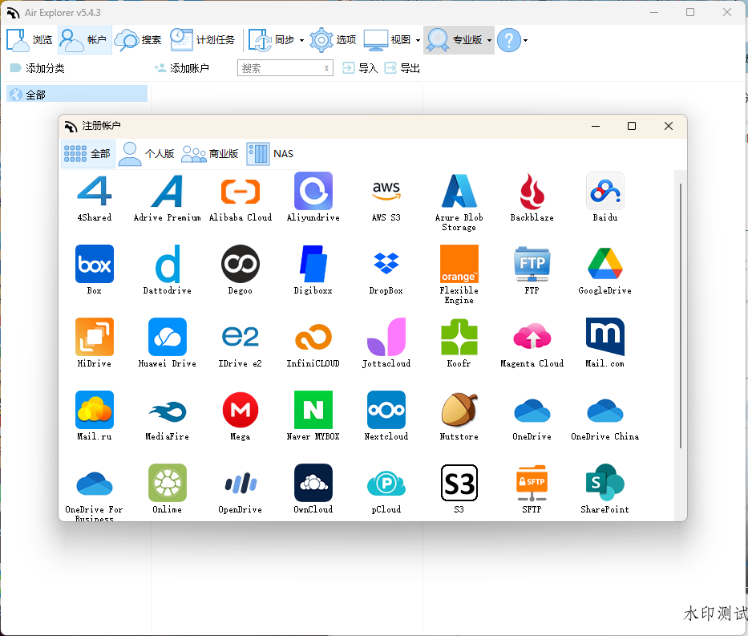Expand the 专业版 dropdown arrow
Viewport: 748px width, 636px height.
[489, 41]
